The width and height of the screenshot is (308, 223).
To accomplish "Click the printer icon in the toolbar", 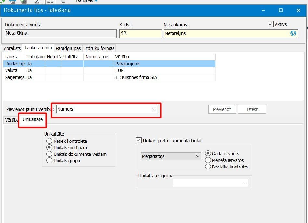I will click(12, 1).
